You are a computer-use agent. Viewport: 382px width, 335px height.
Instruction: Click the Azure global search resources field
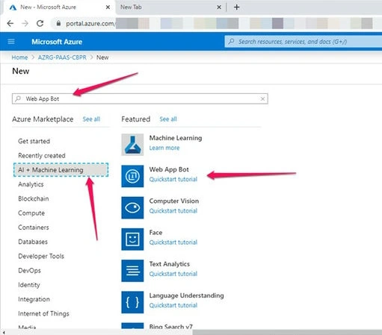tap(304, 42)
